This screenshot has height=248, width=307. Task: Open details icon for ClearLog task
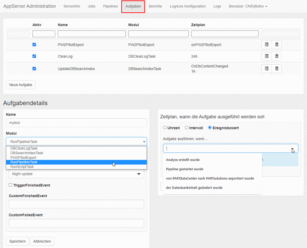266,56
